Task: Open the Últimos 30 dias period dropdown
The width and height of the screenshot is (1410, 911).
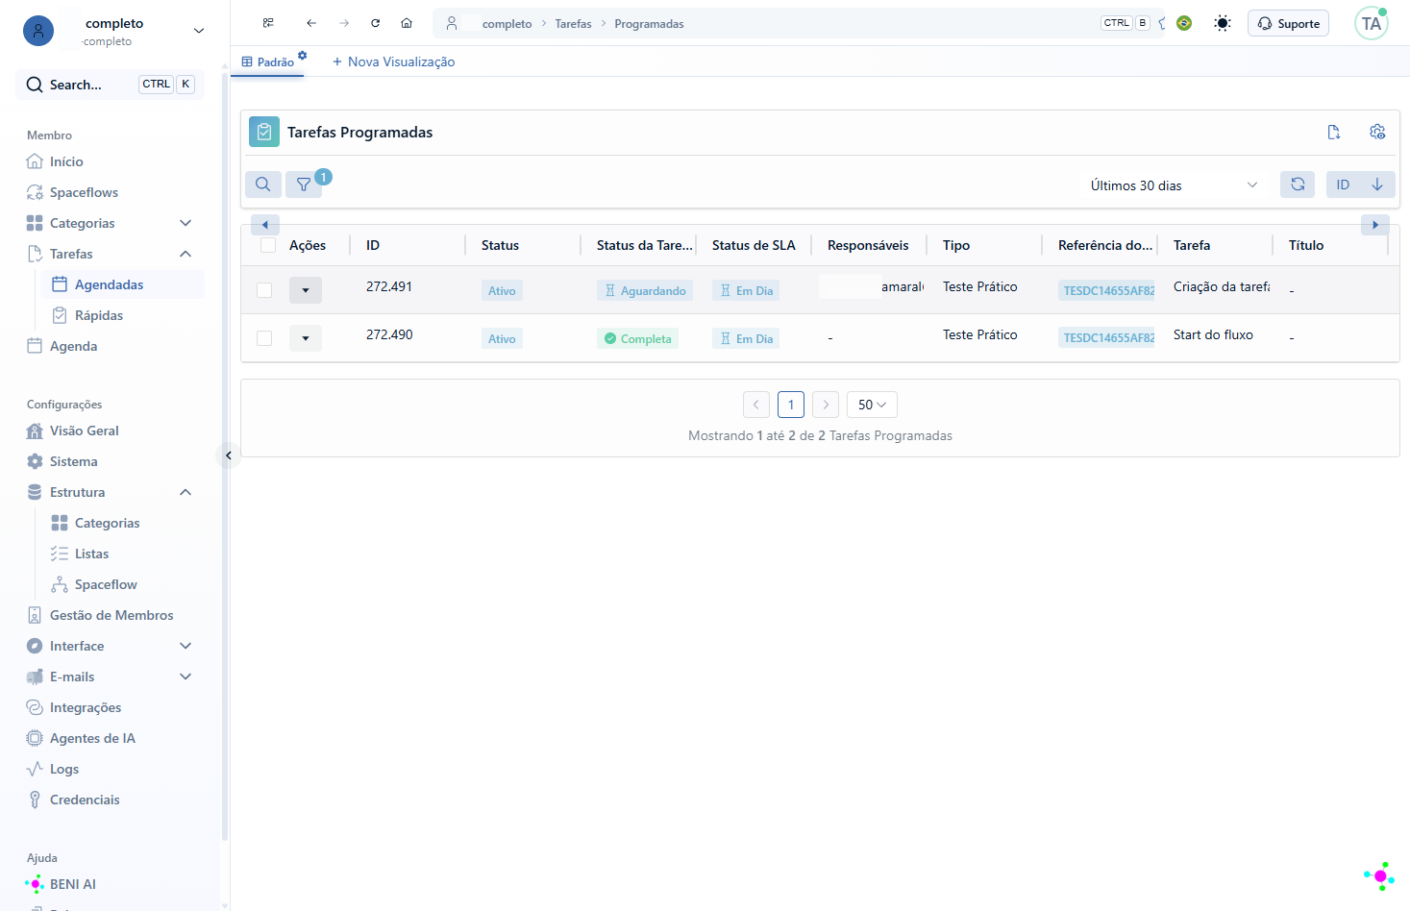Action: point(1173,185)
